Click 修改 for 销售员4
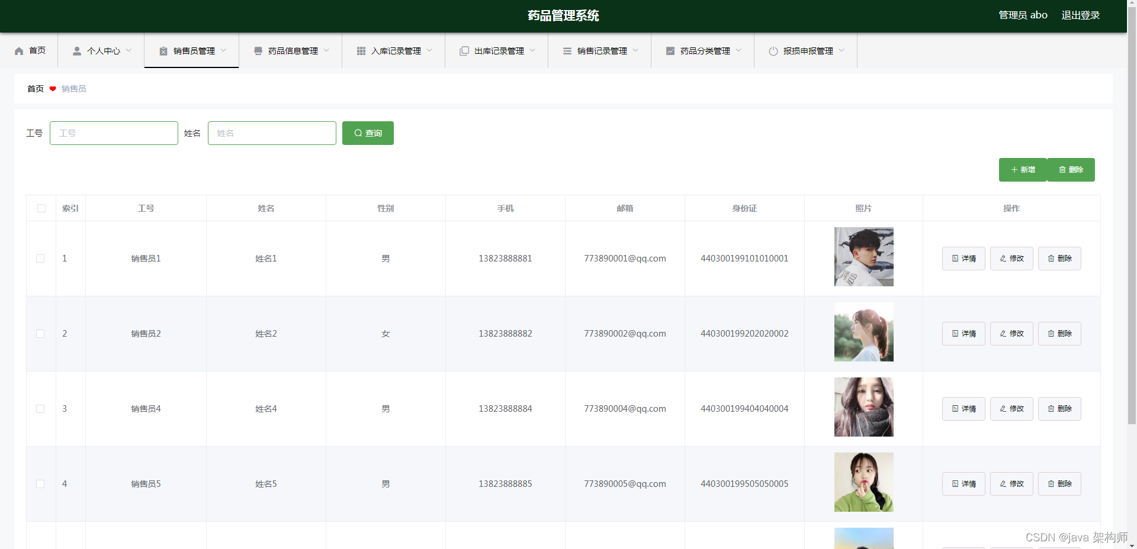 point(1011,409)
